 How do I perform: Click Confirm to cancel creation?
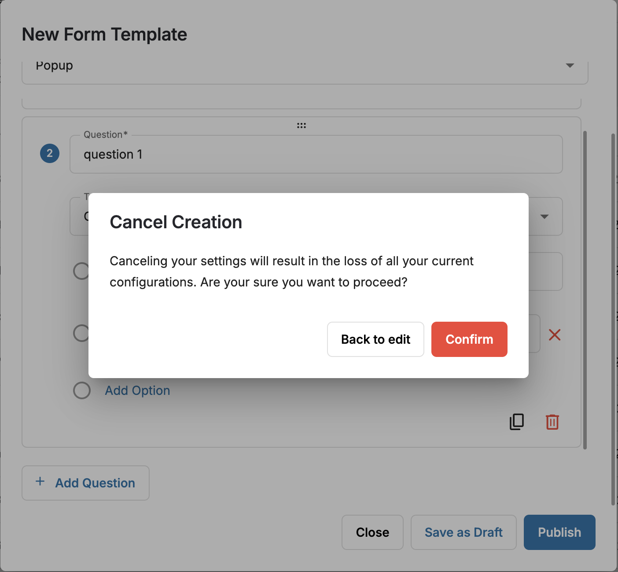[469, 339]
